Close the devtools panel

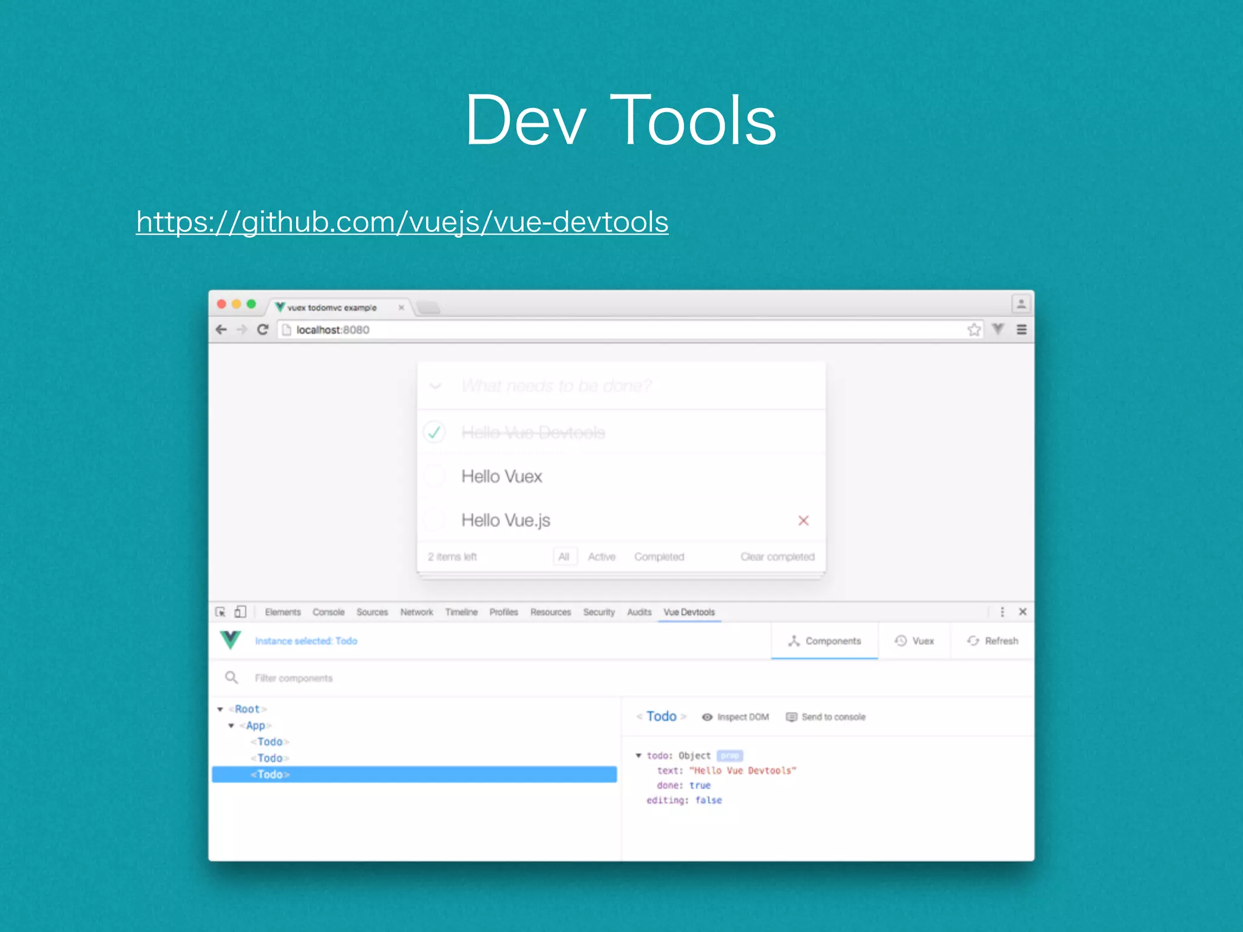pyautogui.click(x=1023, y=612)
